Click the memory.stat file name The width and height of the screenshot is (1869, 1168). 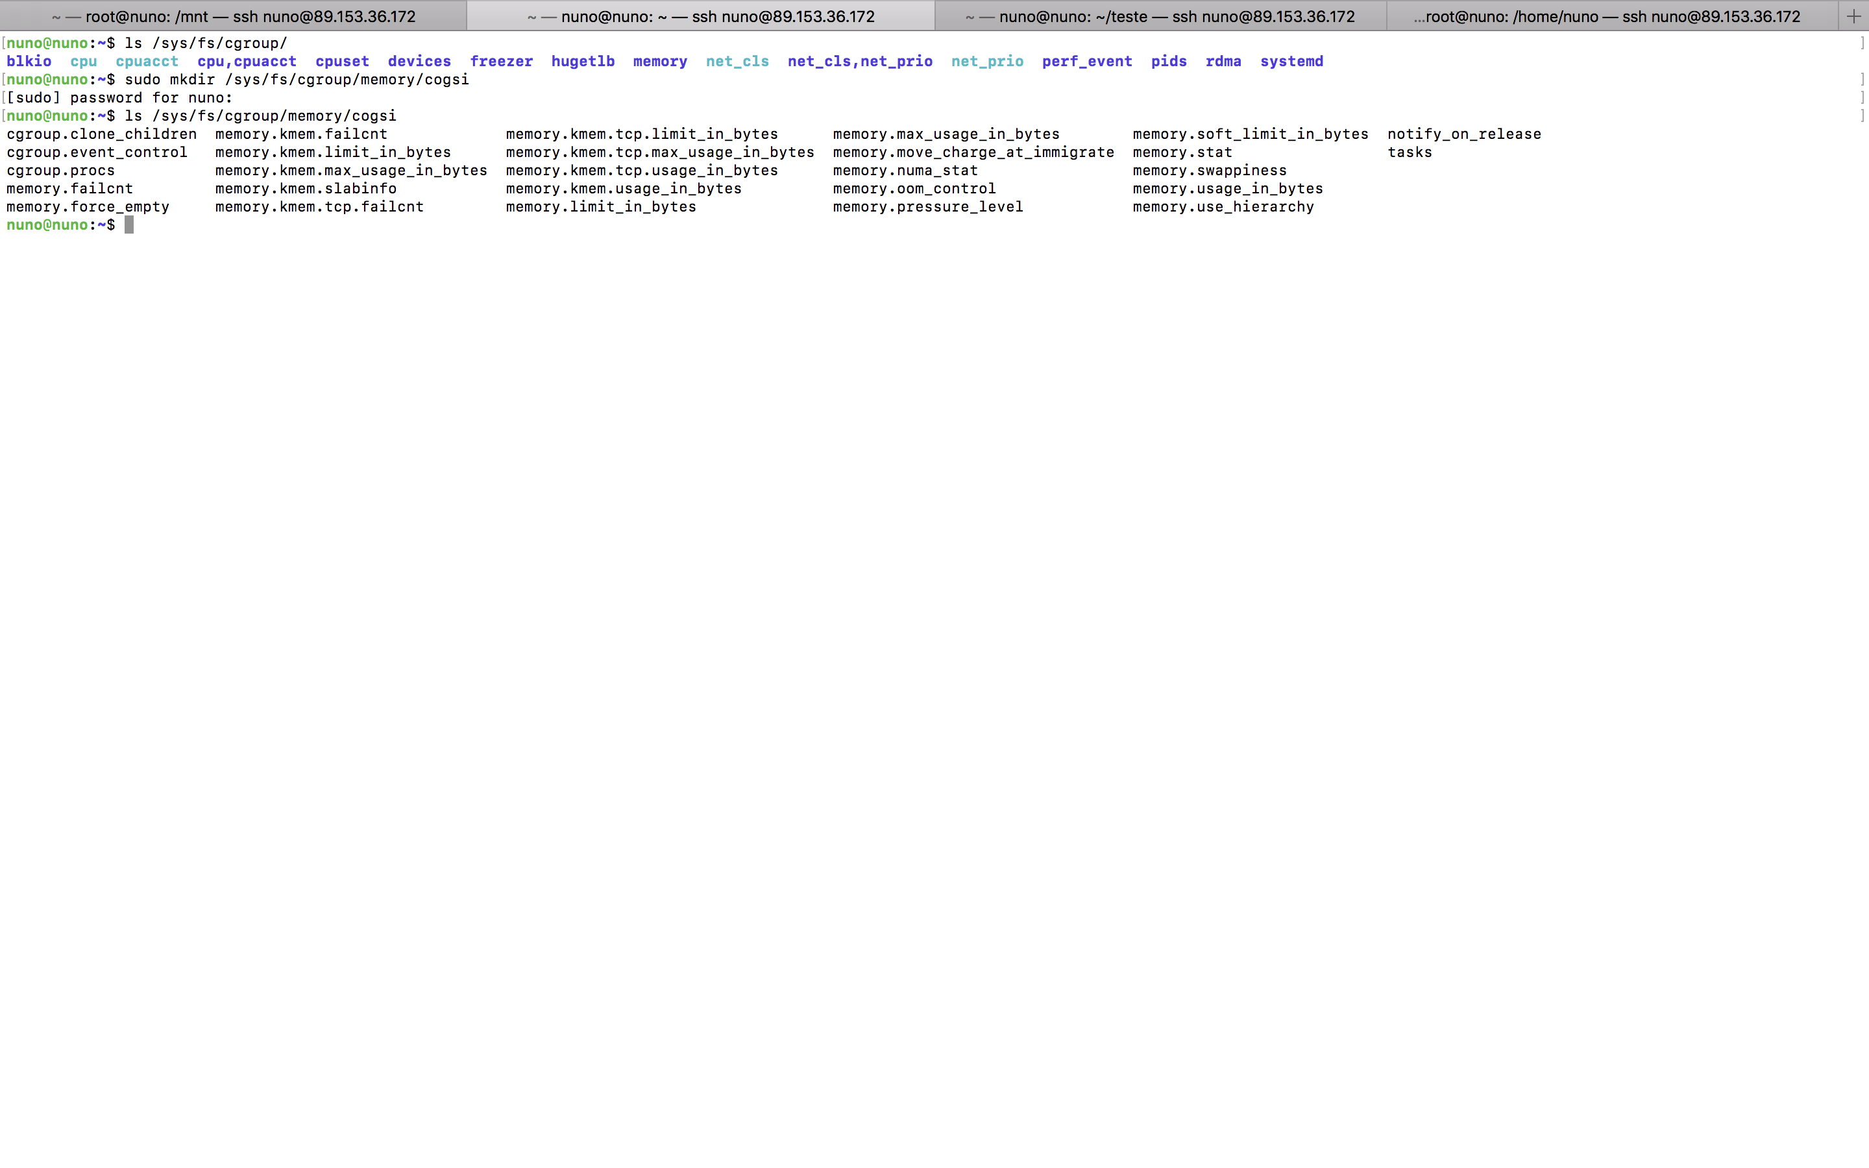(x=1182, y=152)
